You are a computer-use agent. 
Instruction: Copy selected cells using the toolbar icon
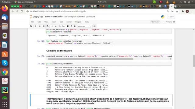[44, 26]
